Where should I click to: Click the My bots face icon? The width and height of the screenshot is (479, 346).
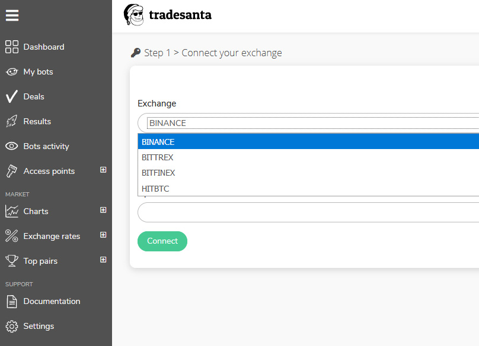tap(12, 72)
